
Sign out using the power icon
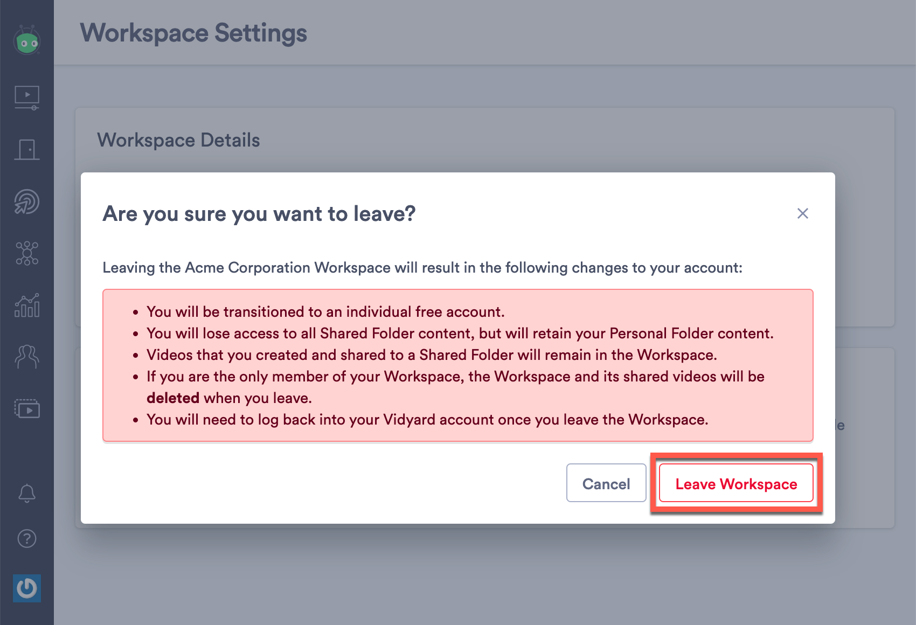(x=26, y=588)
